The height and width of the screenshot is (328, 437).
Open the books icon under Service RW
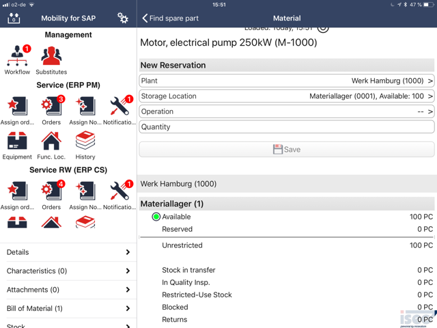coord(85,222)
